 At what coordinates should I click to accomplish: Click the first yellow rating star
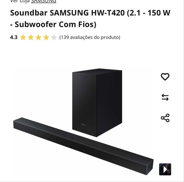coord(23,37)
